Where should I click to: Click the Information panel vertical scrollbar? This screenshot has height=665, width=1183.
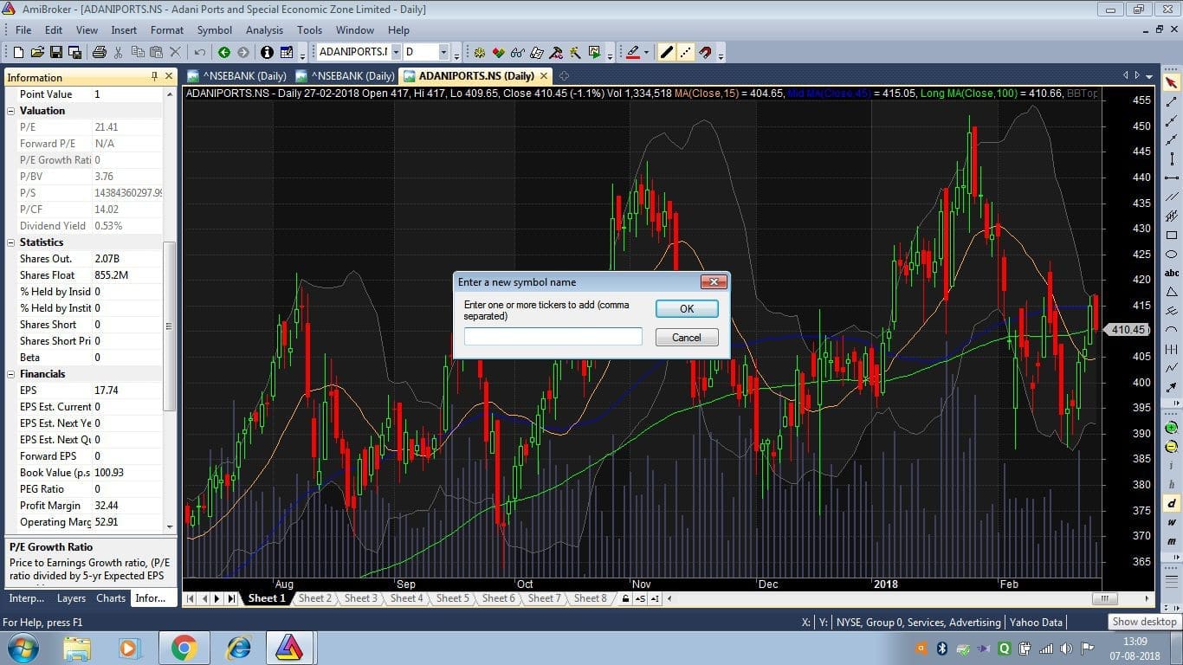pos(169,325)
